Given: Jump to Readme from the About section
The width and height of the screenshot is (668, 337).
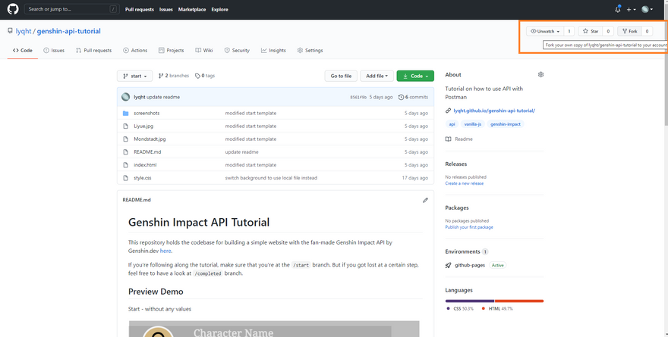Looking at the screenshot, I should [x=458, y=139].
